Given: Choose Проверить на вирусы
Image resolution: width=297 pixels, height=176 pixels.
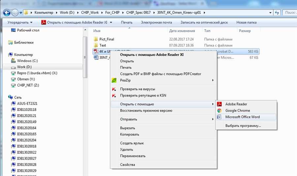Looking at the screenshot, I should pos(138,89).
